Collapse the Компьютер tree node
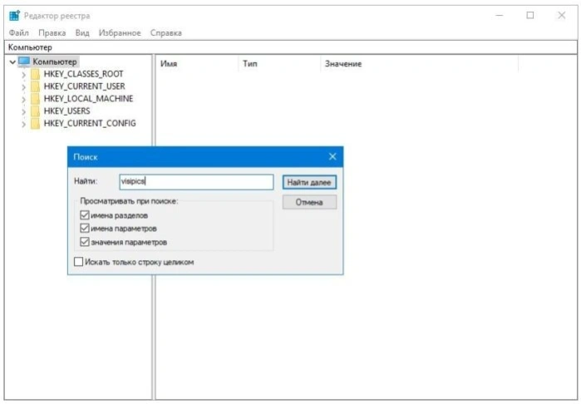The height and width of the screenshot is (404, 581). [x=12, y=62]
